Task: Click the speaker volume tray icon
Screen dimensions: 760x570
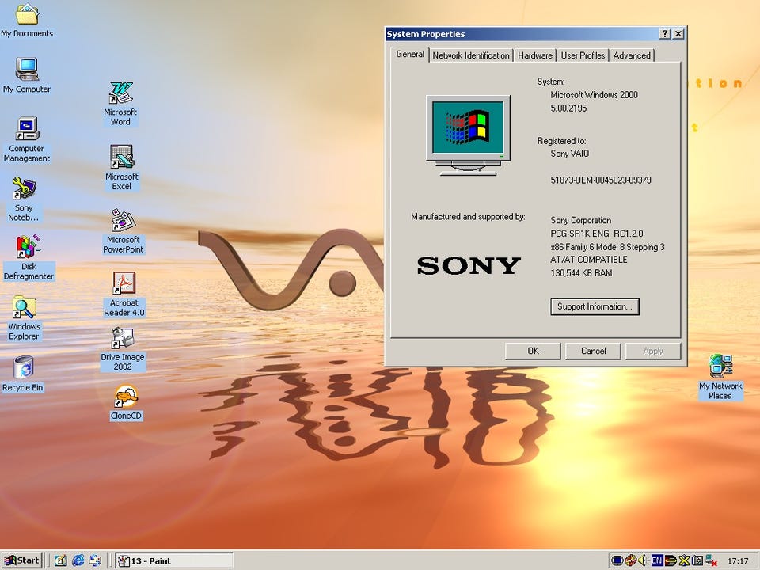Action: [643, 560]
